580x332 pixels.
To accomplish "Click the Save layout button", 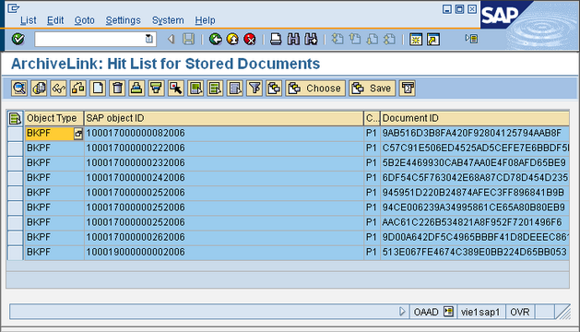I will pyautogui.click(x=373, y=89).
